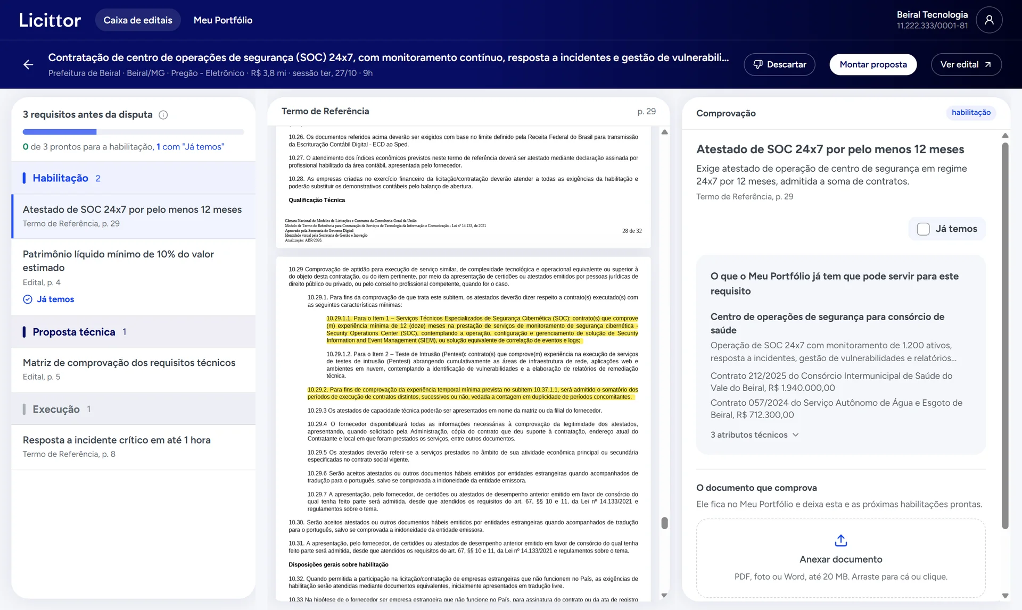
Task: Open the Caixa de editais tab
Action: click(x=138, y=20)
